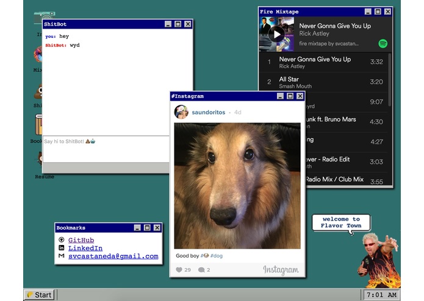Minimize the ShitBot window
Screen dimensions: 424x301
coord(168,24)
